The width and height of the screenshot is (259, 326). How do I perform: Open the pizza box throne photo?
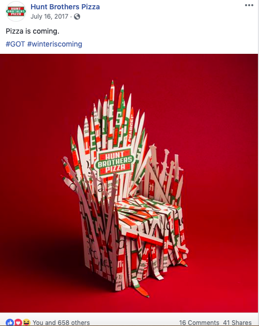click(129, 183)
